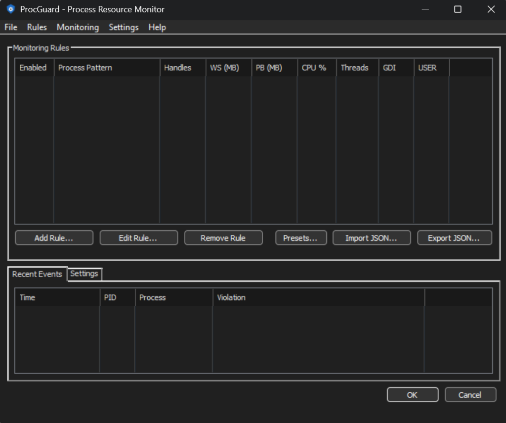This screenshot has width=506, height=423.
Task: Click the Violation column header in events list
Action: coord(231,297)
